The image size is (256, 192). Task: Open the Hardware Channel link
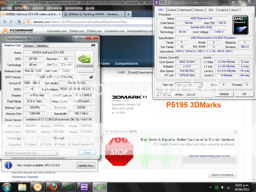(25, 177)
